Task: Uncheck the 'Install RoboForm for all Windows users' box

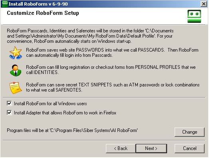Action: [9, 104]
